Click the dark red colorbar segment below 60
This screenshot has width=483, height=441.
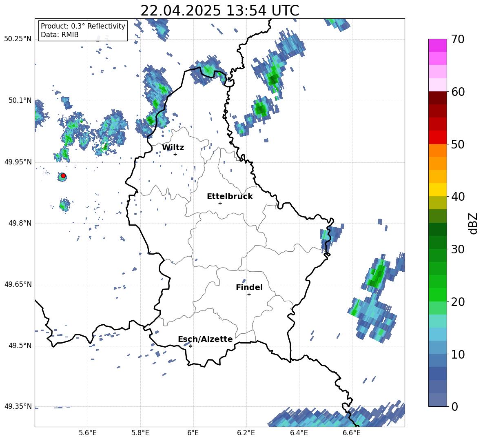tap(437, 98)
